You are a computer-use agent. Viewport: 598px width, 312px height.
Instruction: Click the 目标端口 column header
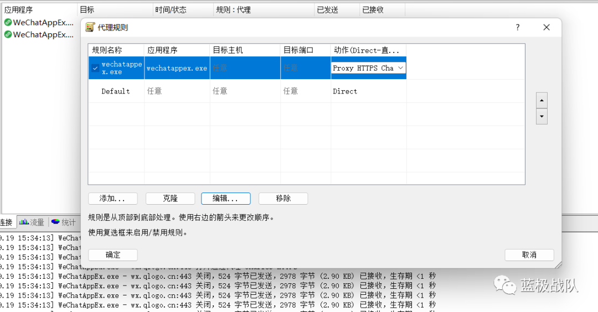306,50
